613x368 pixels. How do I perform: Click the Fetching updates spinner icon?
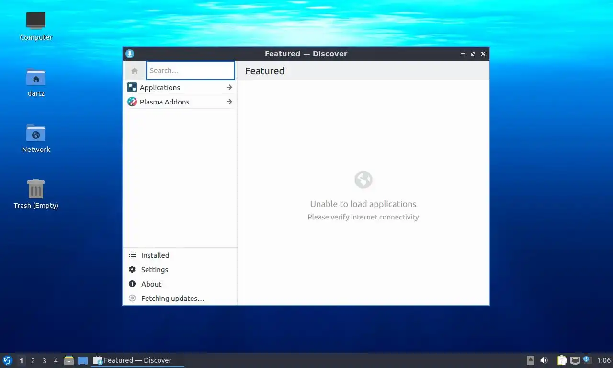click(132, 298)
